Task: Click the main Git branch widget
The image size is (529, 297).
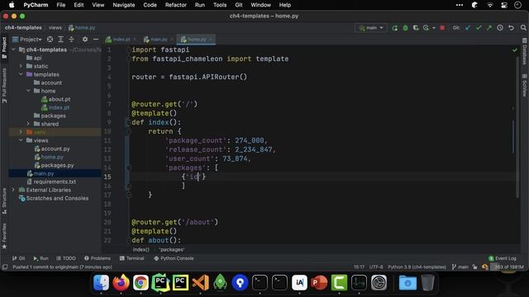Action: click(x=460, y=267)
